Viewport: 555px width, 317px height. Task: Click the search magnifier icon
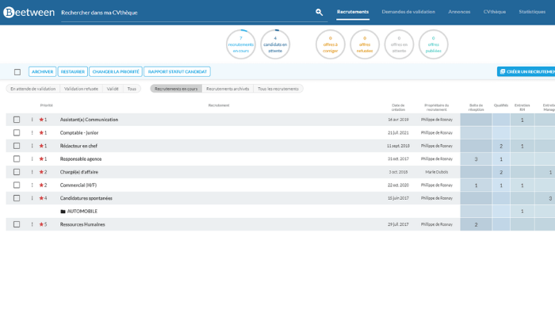(x=319, y=12)
